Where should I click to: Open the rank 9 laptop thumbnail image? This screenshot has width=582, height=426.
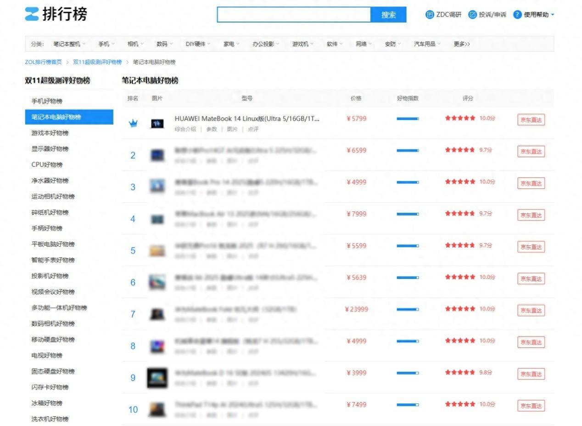(157, 378)
